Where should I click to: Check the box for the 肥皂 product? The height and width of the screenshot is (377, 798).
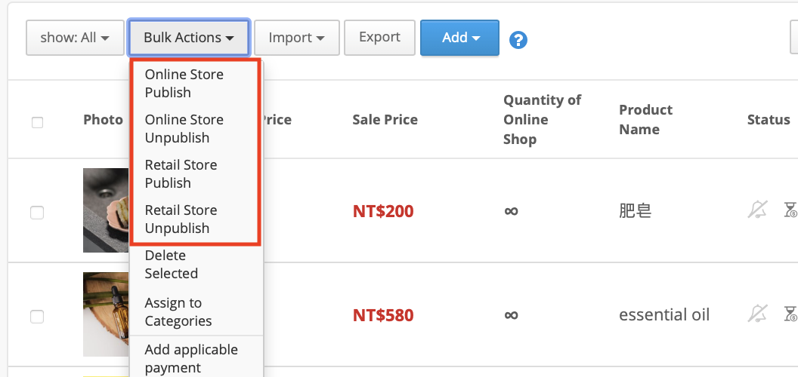click(x=36, y=213)
